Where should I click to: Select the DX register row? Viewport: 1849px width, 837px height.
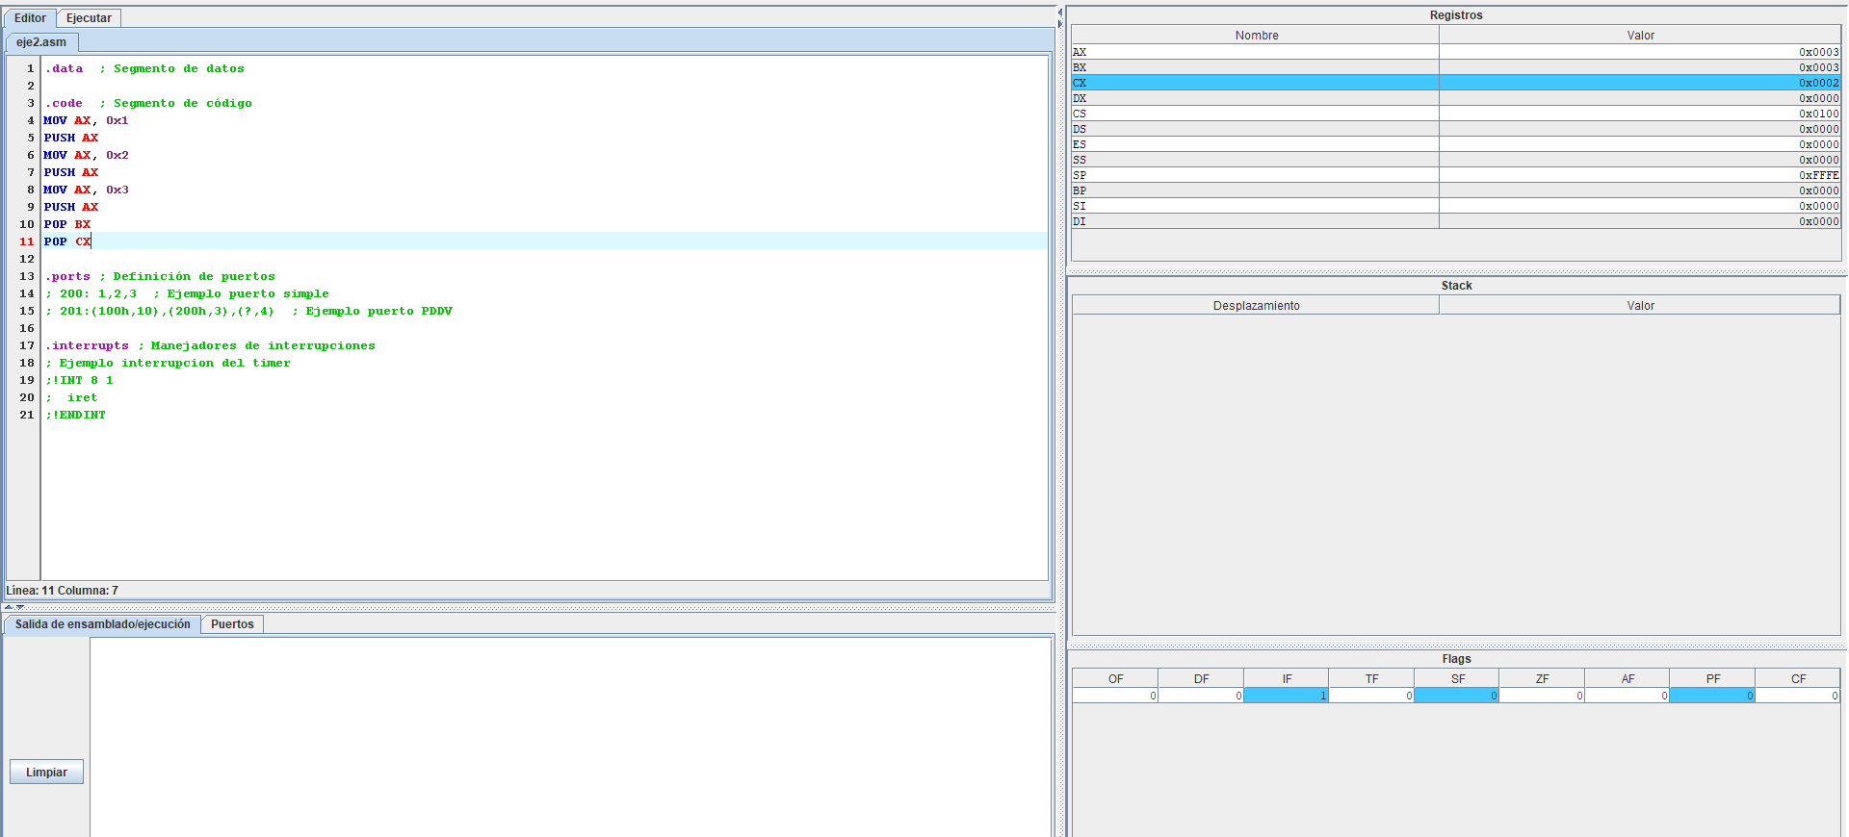(1456, 98)
